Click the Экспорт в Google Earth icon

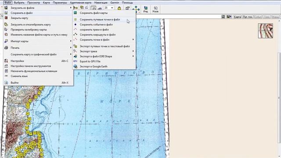(x=76, y=66)
